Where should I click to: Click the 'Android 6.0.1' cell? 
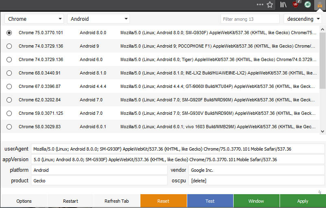coord(93,127)
